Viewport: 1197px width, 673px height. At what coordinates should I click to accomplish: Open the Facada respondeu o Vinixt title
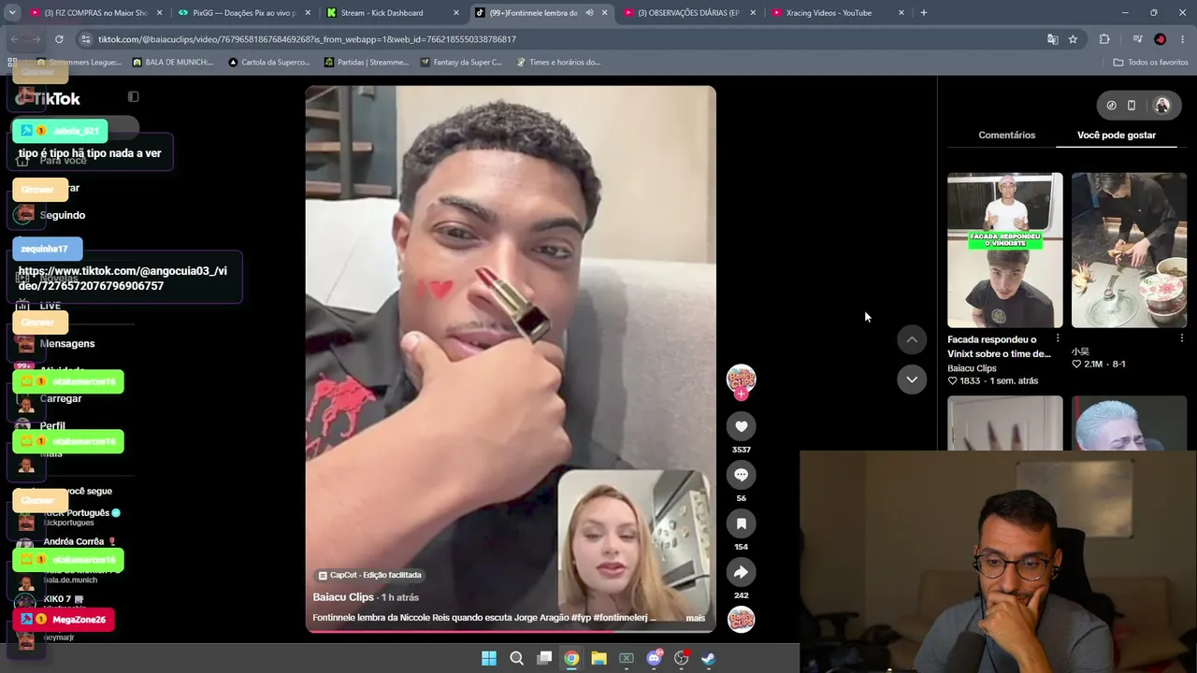[x=999, y=347]
